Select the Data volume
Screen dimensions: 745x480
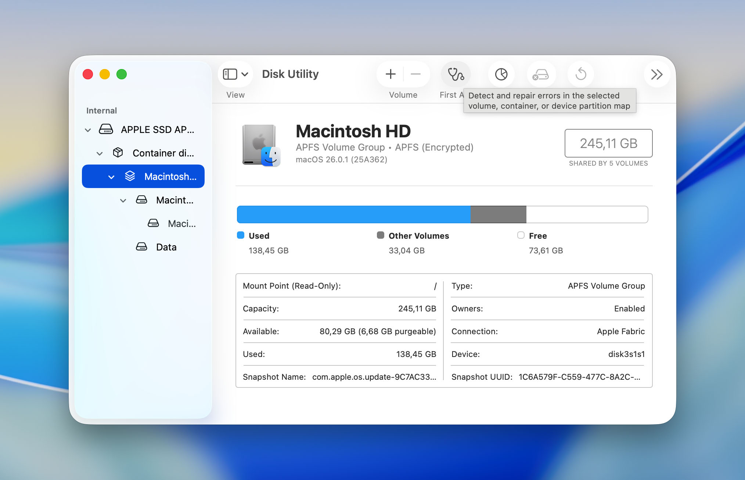pyautogui.click(x=143, y=247)
